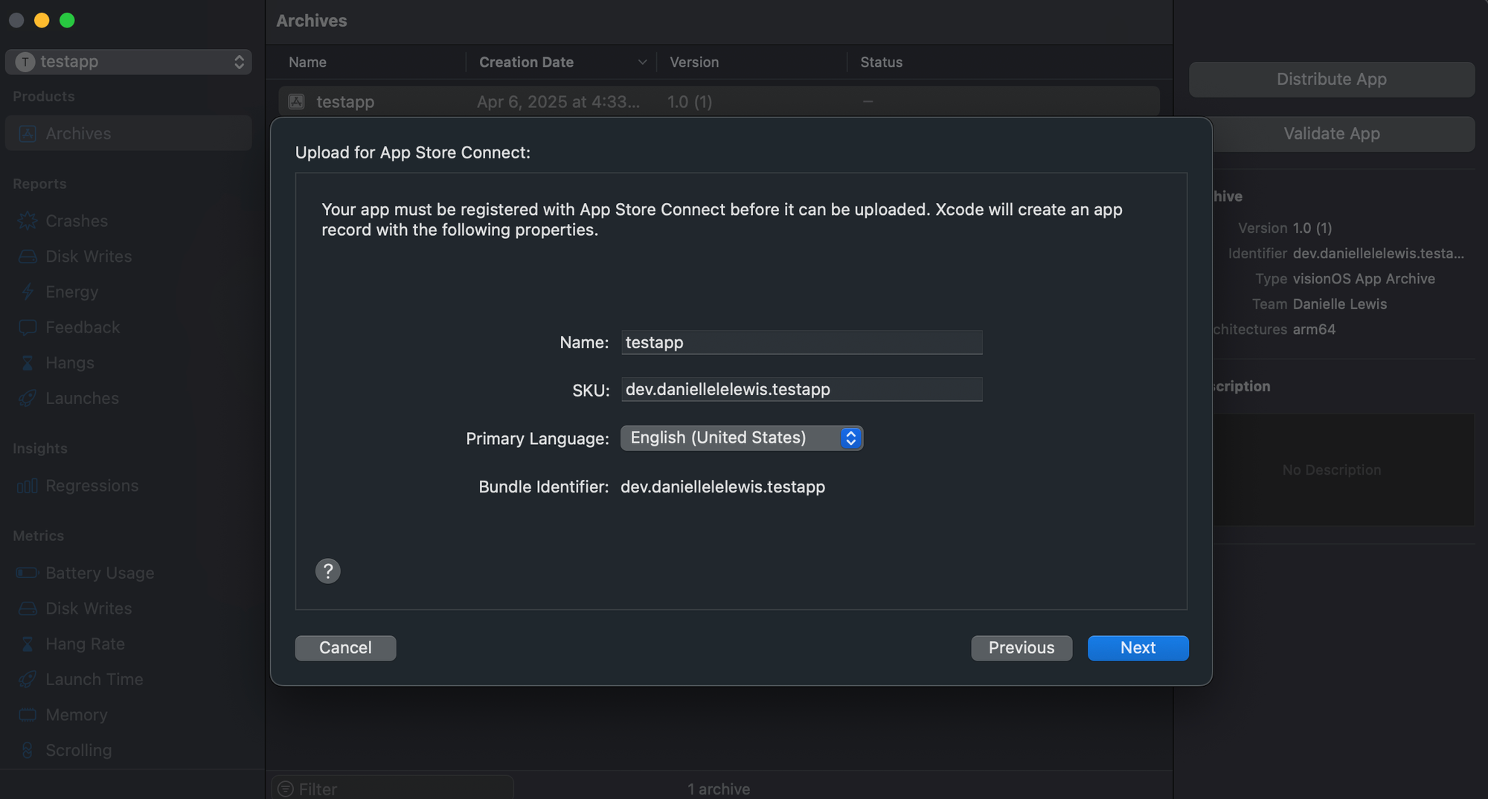Screen dimensions: 1488x799
Task: Click the Crashes burst icon
Action: pos(28,221)
